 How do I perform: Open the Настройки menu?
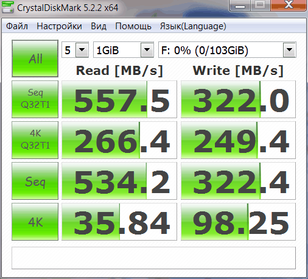click(59, 26)
